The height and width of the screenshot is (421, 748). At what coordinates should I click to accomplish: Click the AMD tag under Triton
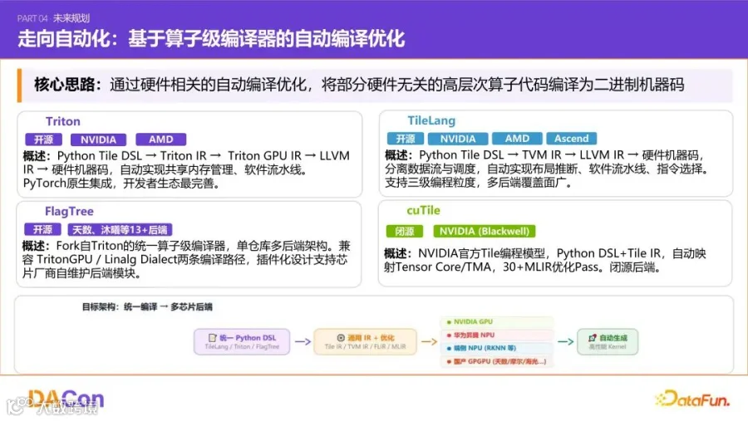[160, 140]
